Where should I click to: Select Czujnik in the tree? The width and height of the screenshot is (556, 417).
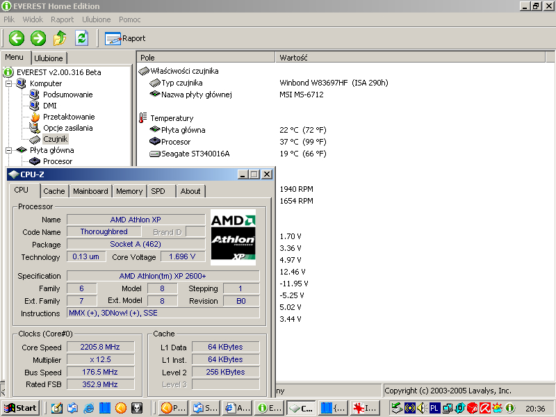point(56,139)
